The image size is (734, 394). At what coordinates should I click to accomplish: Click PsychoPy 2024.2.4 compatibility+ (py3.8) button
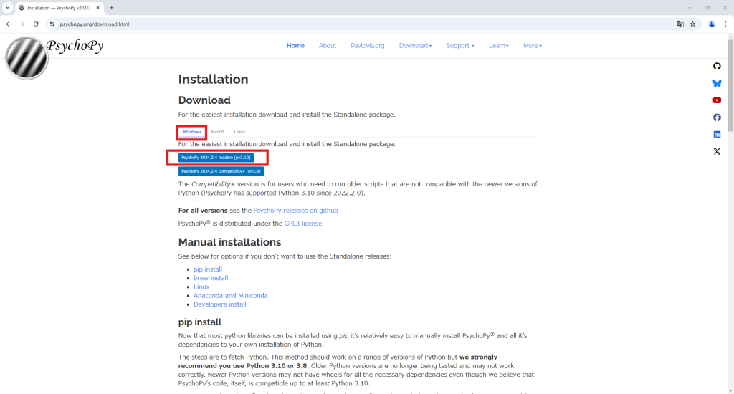221,171
